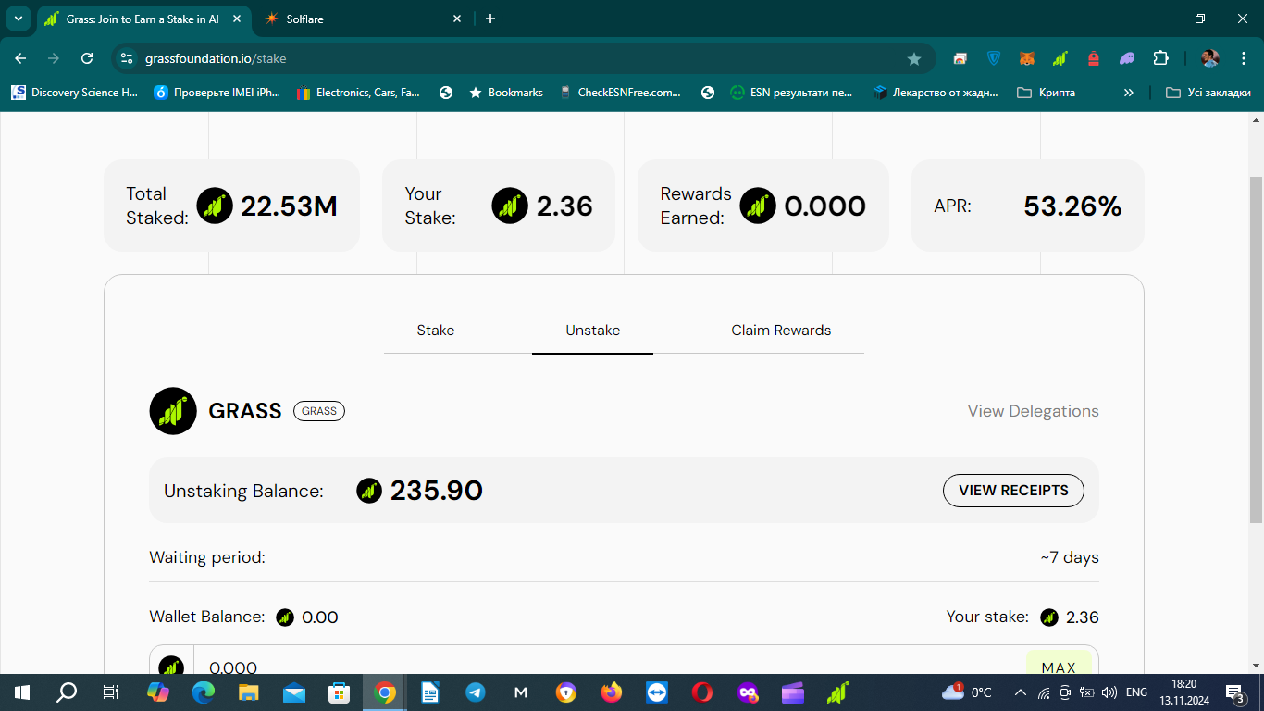Close the Grass tab
Image resolution: width=1264 pixels, height=711 pixels.
tap(235, 19)
